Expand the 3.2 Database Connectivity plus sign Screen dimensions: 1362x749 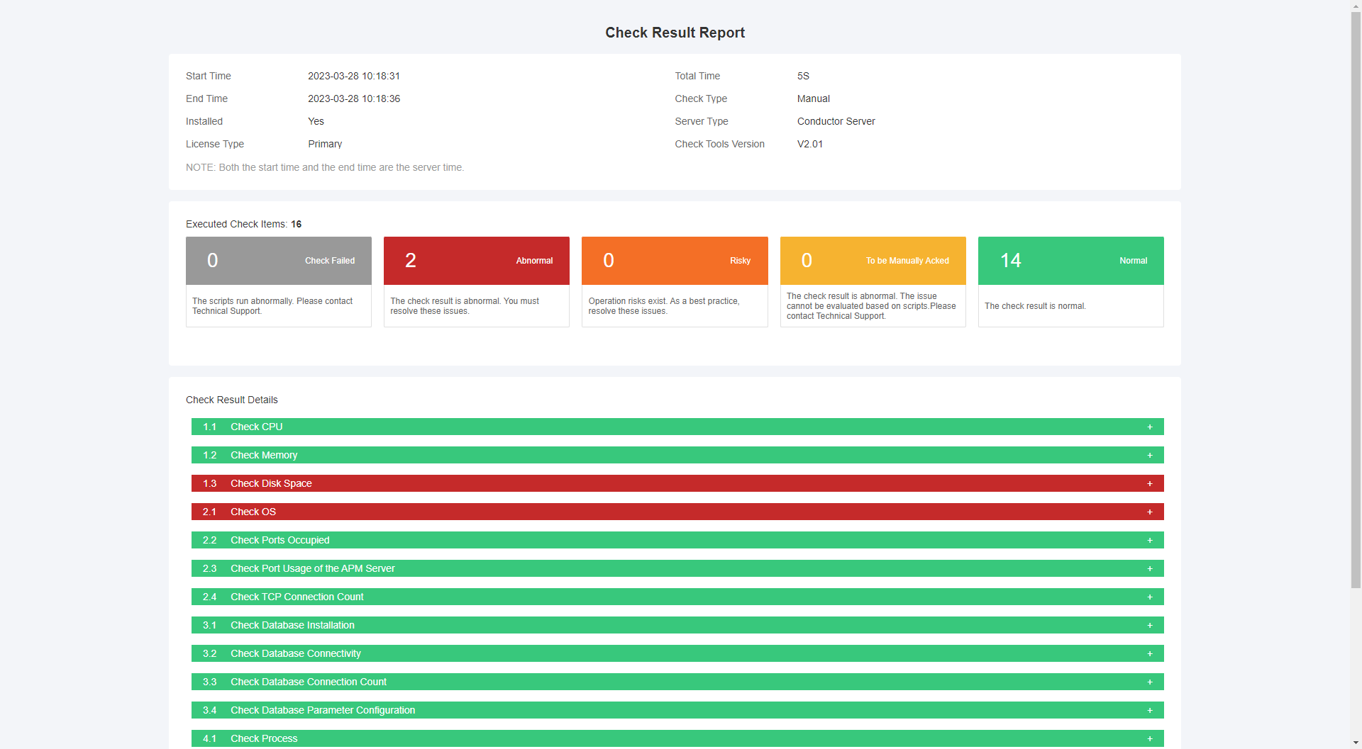click(1150, 653)
